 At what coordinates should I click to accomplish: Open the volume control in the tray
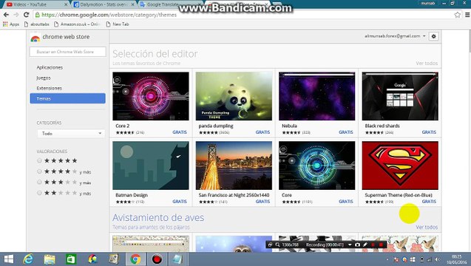point(438,259)
